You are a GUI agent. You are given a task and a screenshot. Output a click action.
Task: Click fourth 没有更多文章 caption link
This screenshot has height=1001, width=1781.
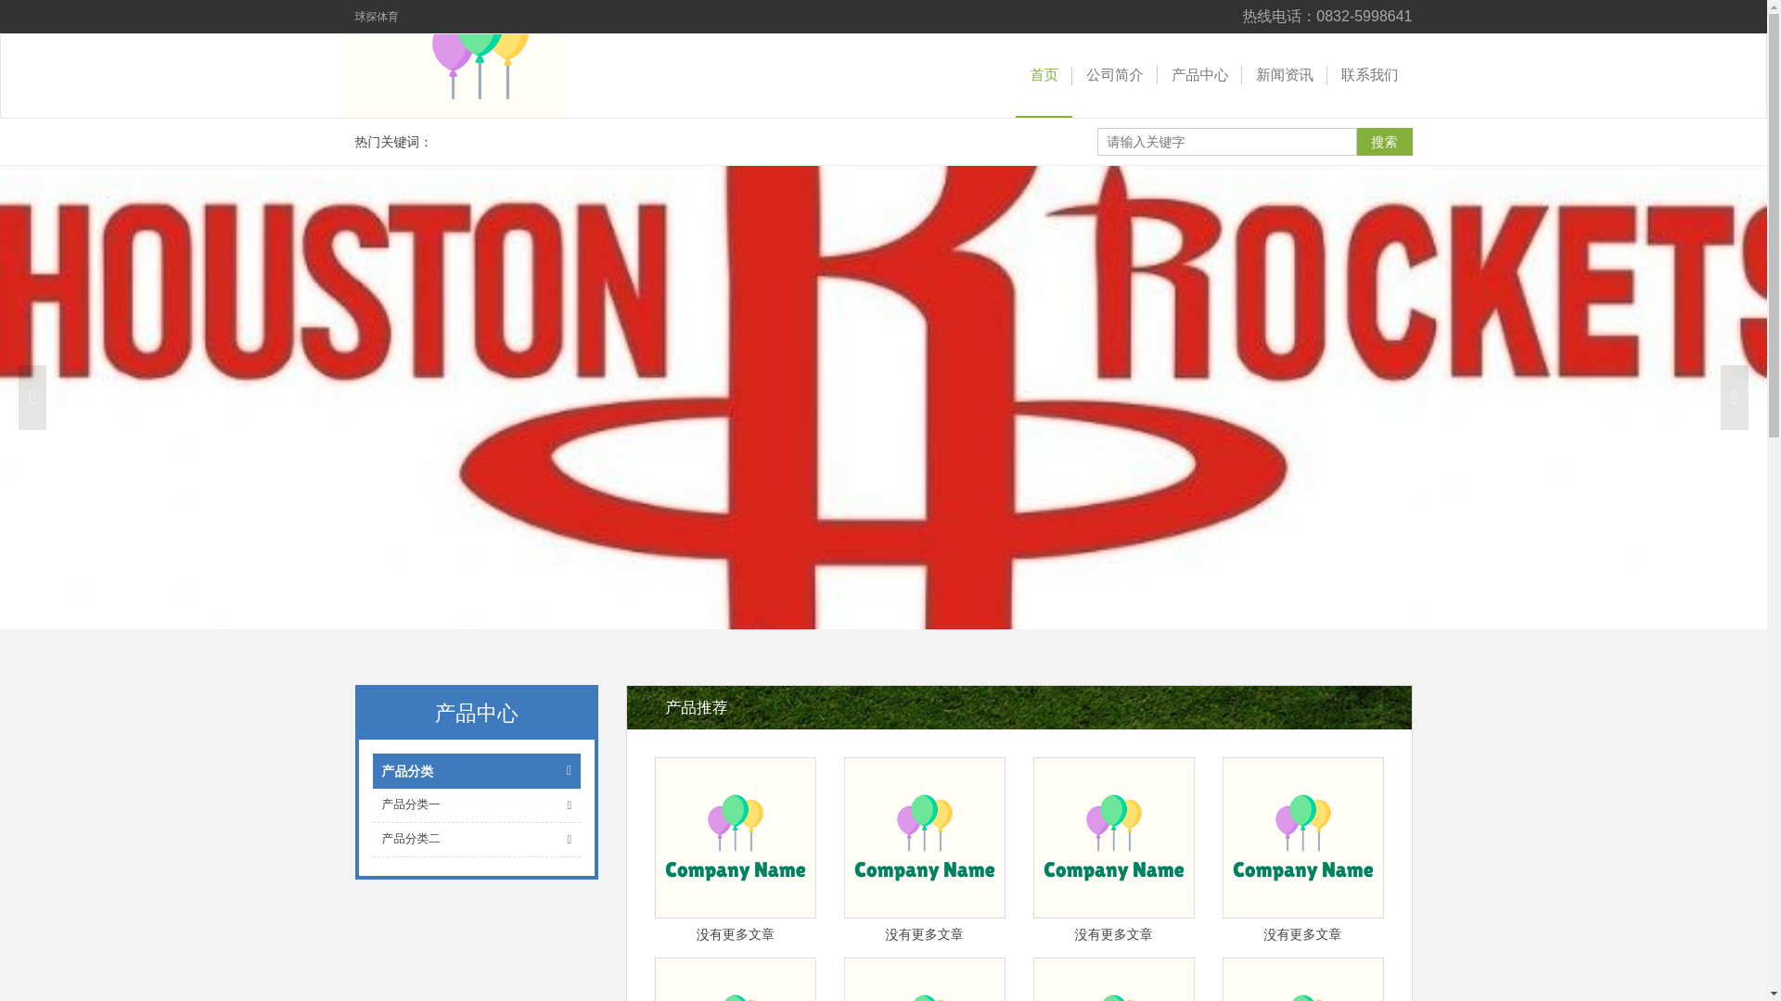1303,935
